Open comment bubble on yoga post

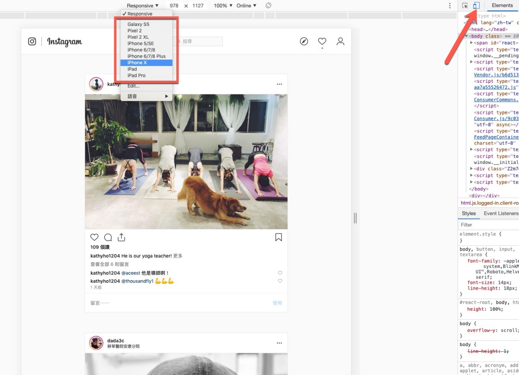click(108, 237)
